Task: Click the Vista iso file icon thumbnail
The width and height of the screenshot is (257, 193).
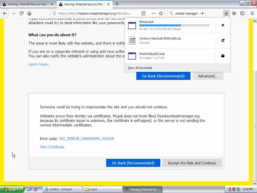Action: click(132, 40)
